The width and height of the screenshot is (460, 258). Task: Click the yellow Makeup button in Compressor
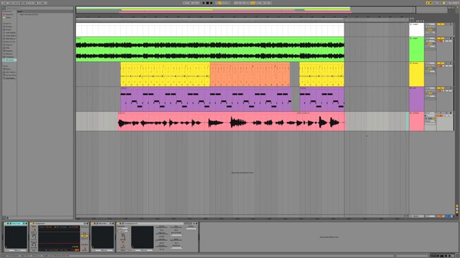coord(84,236)
